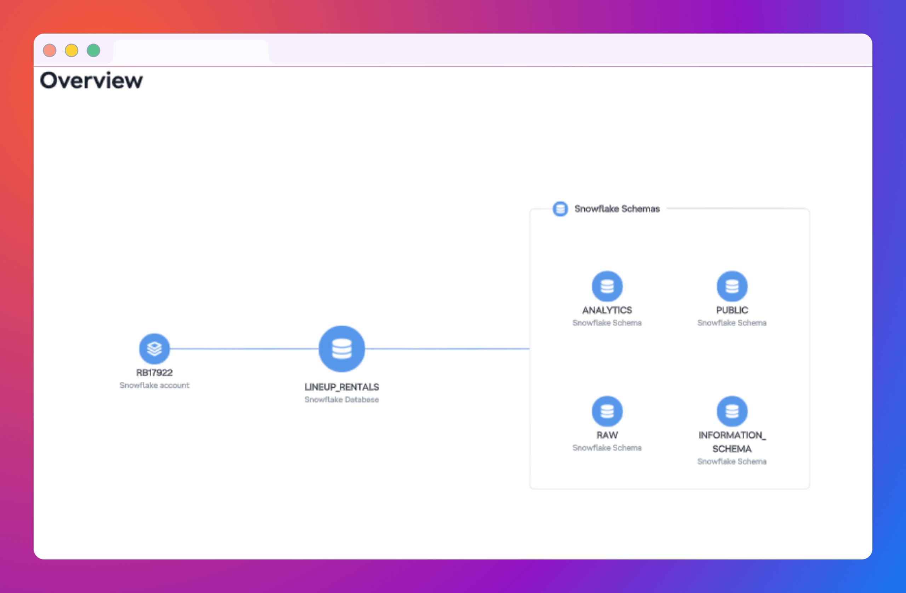Viewport: 906px width, 593px height.
Task: Click the Snowflake Schemas group header icon
Action: pos(560,209)
